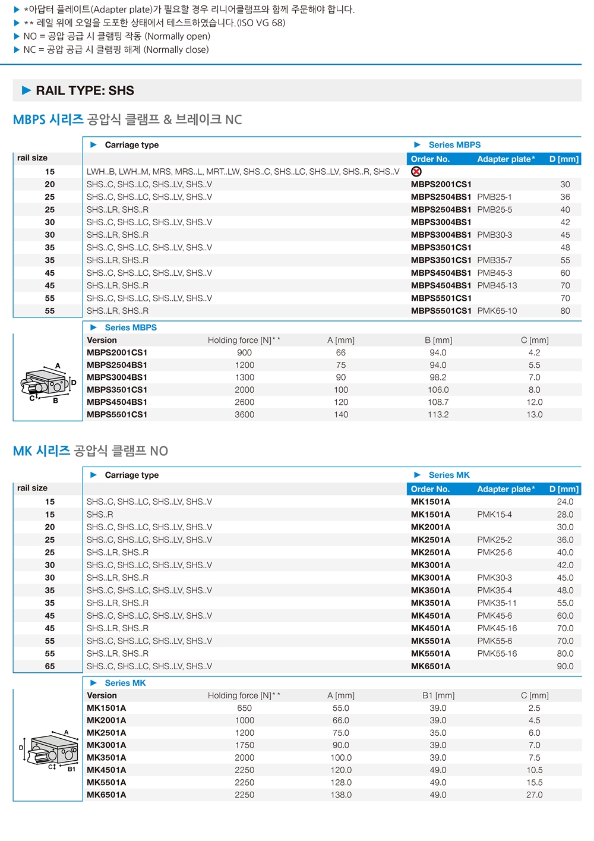Click the 'NO = 공압 공급 시 클램핑 작동' note
594x841 pixels.
point(116,36)
